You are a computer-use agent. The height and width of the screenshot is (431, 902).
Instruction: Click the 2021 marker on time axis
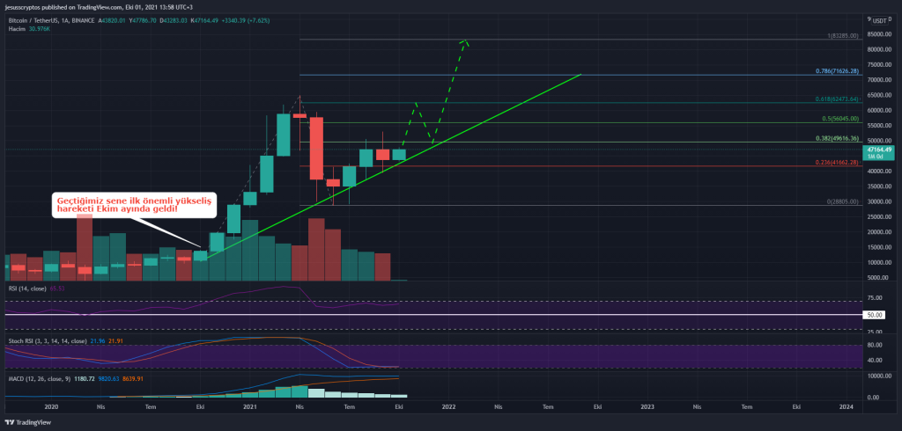click(x=250, y=407)
